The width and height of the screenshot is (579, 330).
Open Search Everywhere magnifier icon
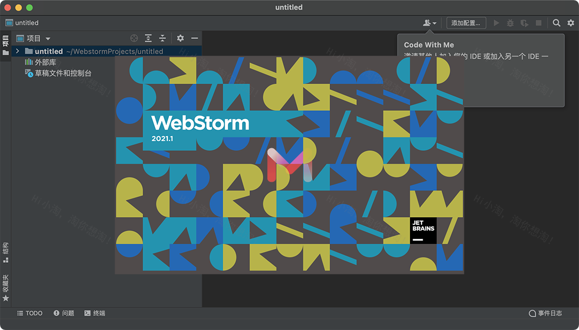(x=556, y=23)
